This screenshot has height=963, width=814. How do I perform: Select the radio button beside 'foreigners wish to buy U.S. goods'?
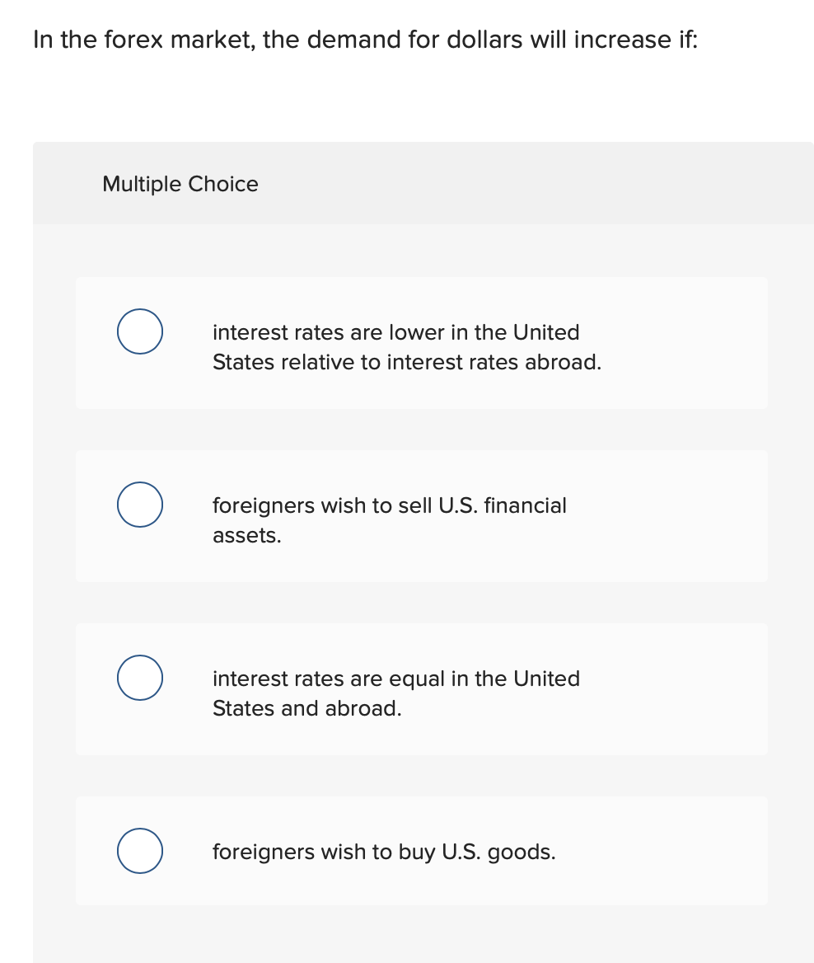click(x=139, y=851)
